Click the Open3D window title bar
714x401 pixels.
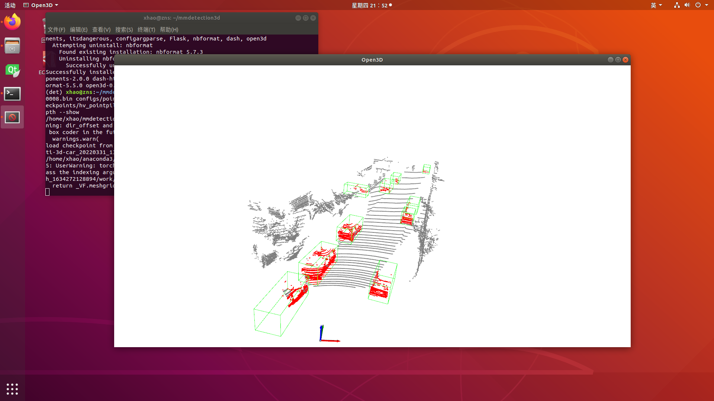coord(372,60)
